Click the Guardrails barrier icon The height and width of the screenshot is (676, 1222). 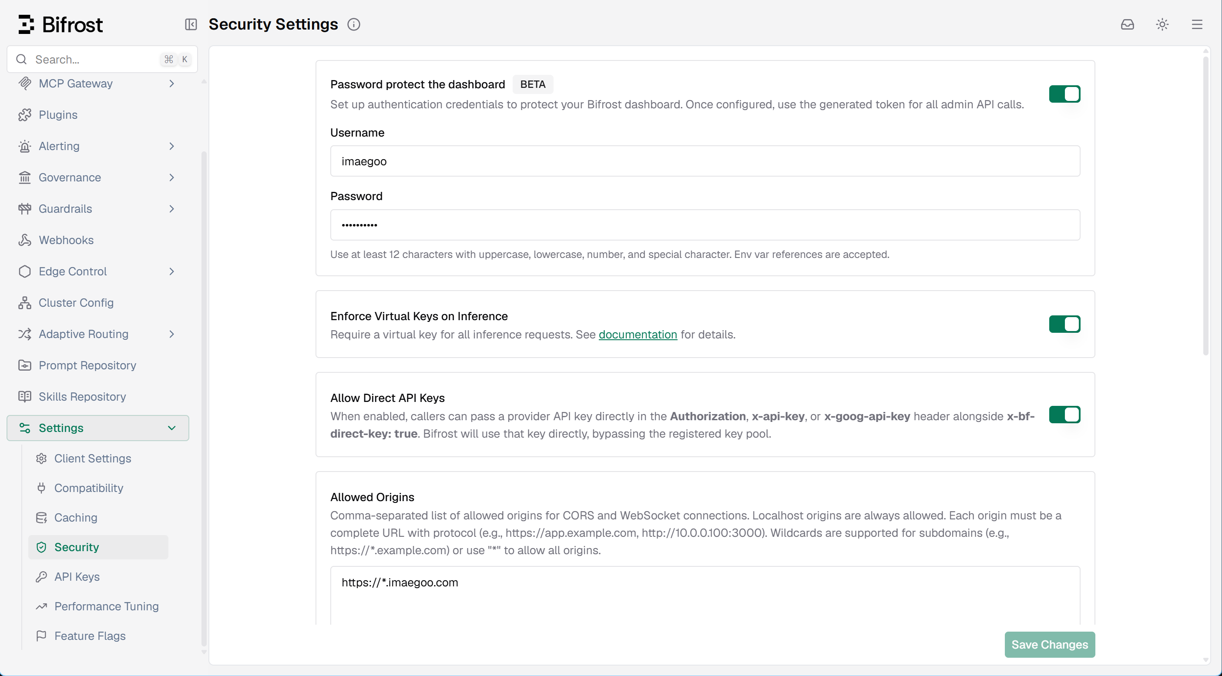coord(25,208)
